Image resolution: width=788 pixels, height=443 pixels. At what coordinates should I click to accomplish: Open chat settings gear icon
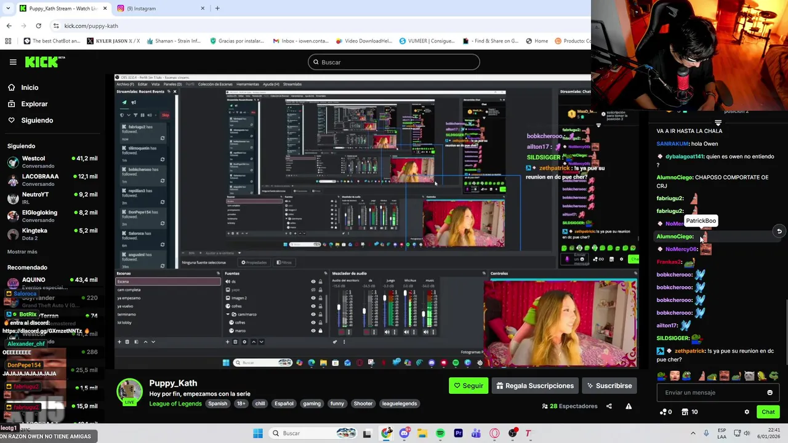click(x=747, y=412)
